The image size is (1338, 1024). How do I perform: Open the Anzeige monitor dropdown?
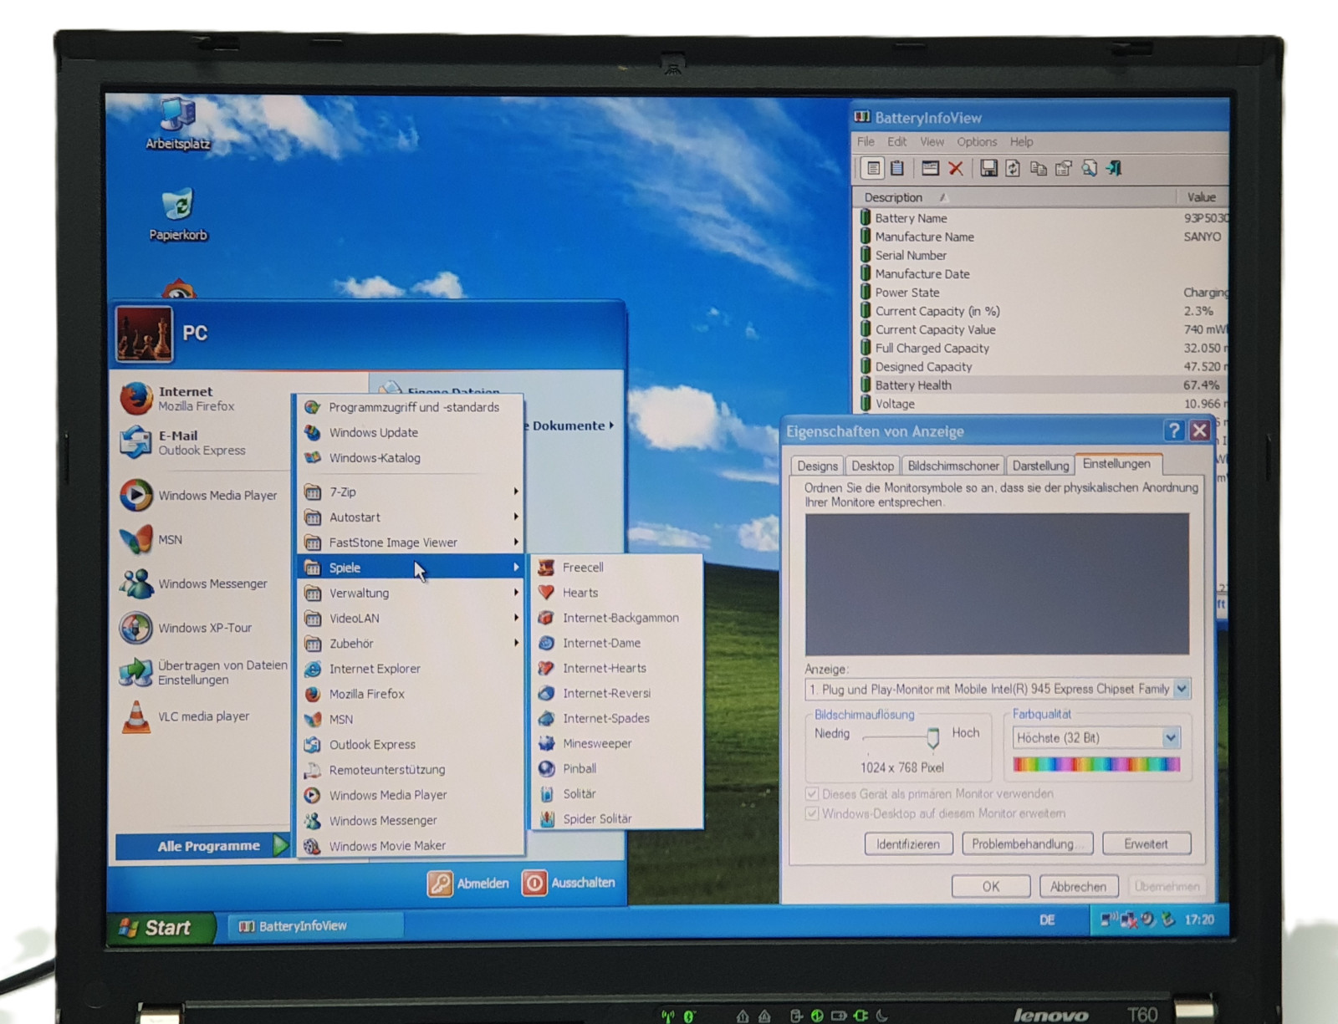pyautogui.click(x=1181, y=689)
